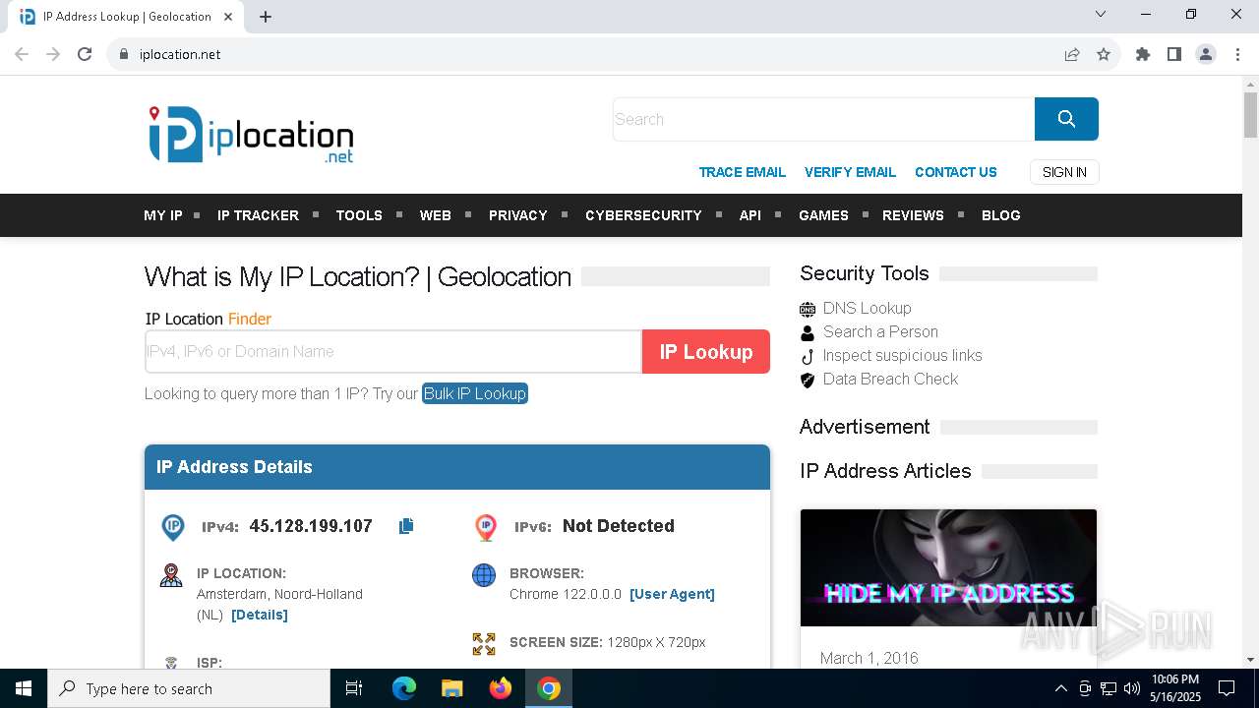The height and width of the screenshot is (708, 1259).
Task: Show hidden system tray icons
Action: coord(1060,688)
